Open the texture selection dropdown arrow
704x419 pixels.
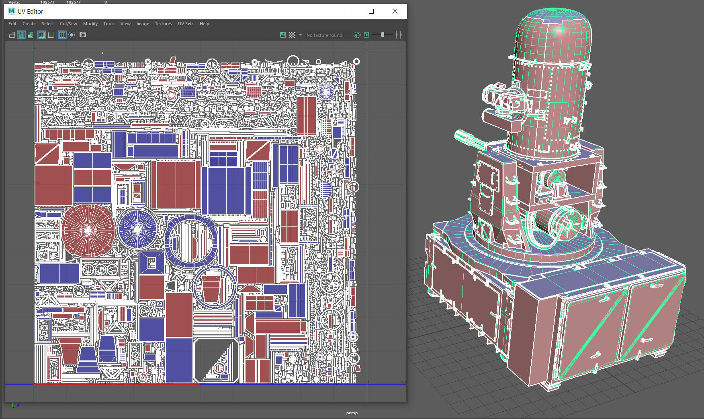point(300,35)
